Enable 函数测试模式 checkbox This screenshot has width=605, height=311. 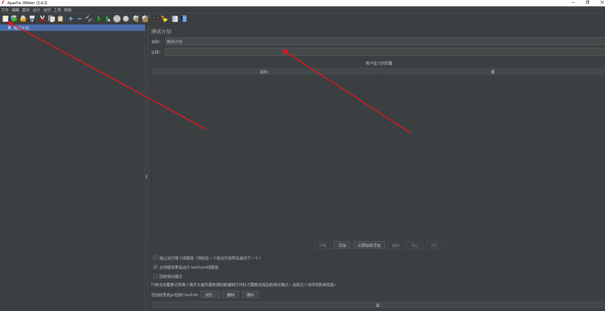(x=155, y=276)
